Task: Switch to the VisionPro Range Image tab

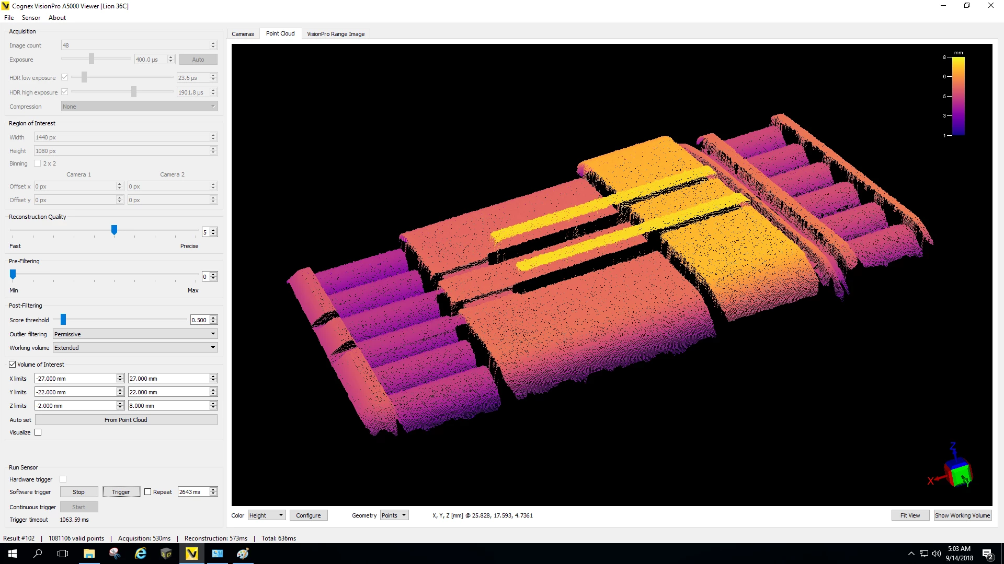Action: 336,33
